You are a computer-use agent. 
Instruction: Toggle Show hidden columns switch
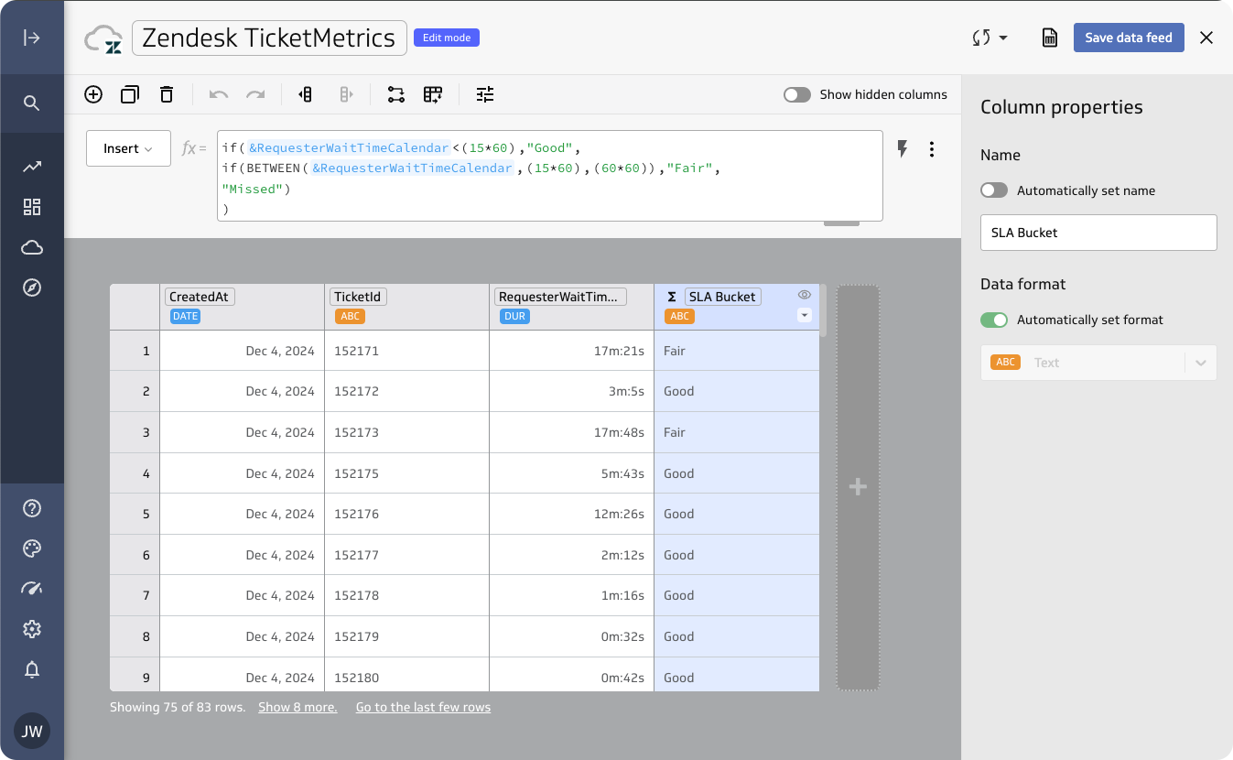pyautogui.click(x=796, y=94)
